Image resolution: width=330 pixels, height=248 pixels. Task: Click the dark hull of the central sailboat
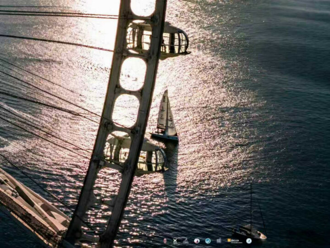click(165, 137)
